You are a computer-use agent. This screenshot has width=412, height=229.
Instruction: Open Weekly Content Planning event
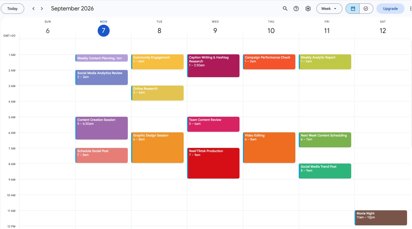click(x=102, y=58)
